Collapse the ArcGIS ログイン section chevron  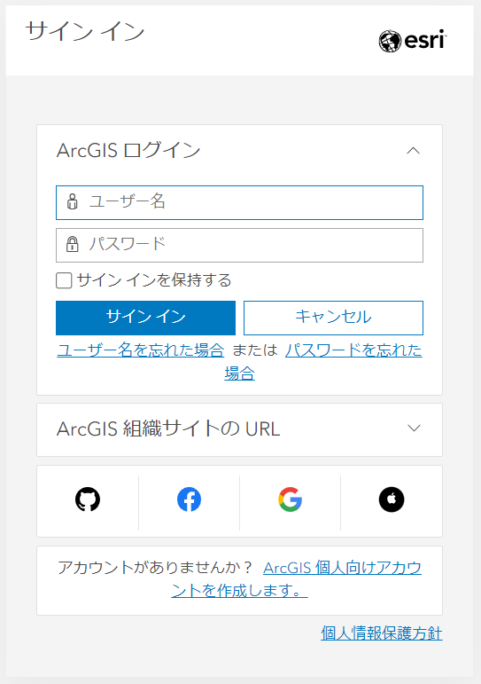[413, 151]
